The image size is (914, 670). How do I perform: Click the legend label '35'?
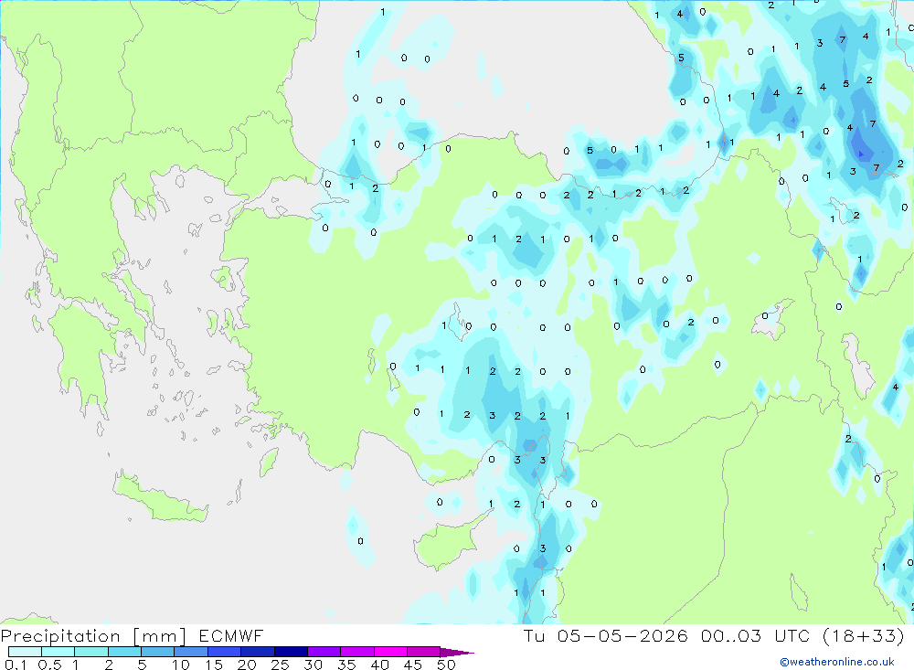pyautogui.click(x=346, y=665)
